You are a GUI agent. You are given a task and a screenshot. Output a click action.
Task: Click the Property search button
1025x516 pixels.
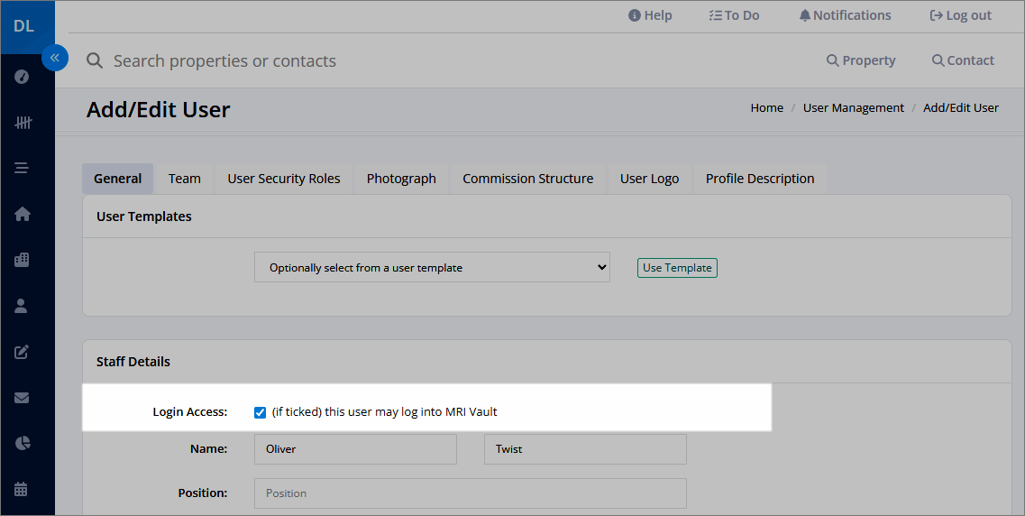tap(861, 60)
